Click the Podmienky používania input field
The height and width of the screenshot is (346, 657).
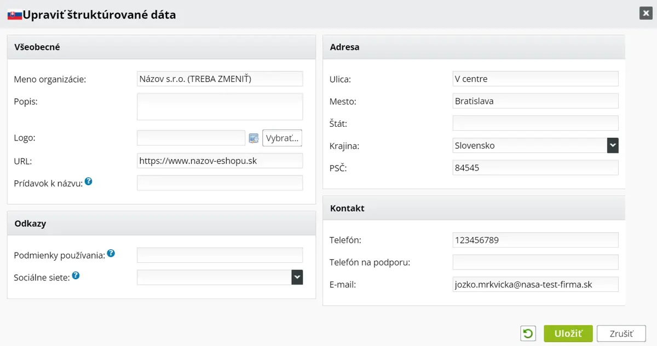(x=220, y=255)
